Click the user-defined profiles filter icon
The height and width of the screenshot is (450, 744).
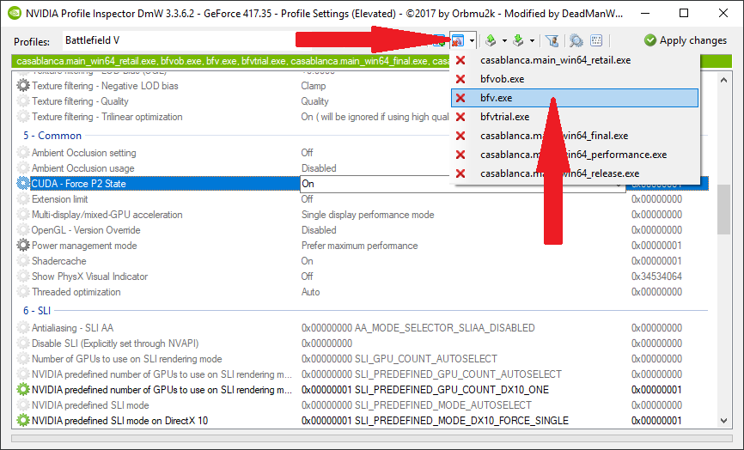552,40
